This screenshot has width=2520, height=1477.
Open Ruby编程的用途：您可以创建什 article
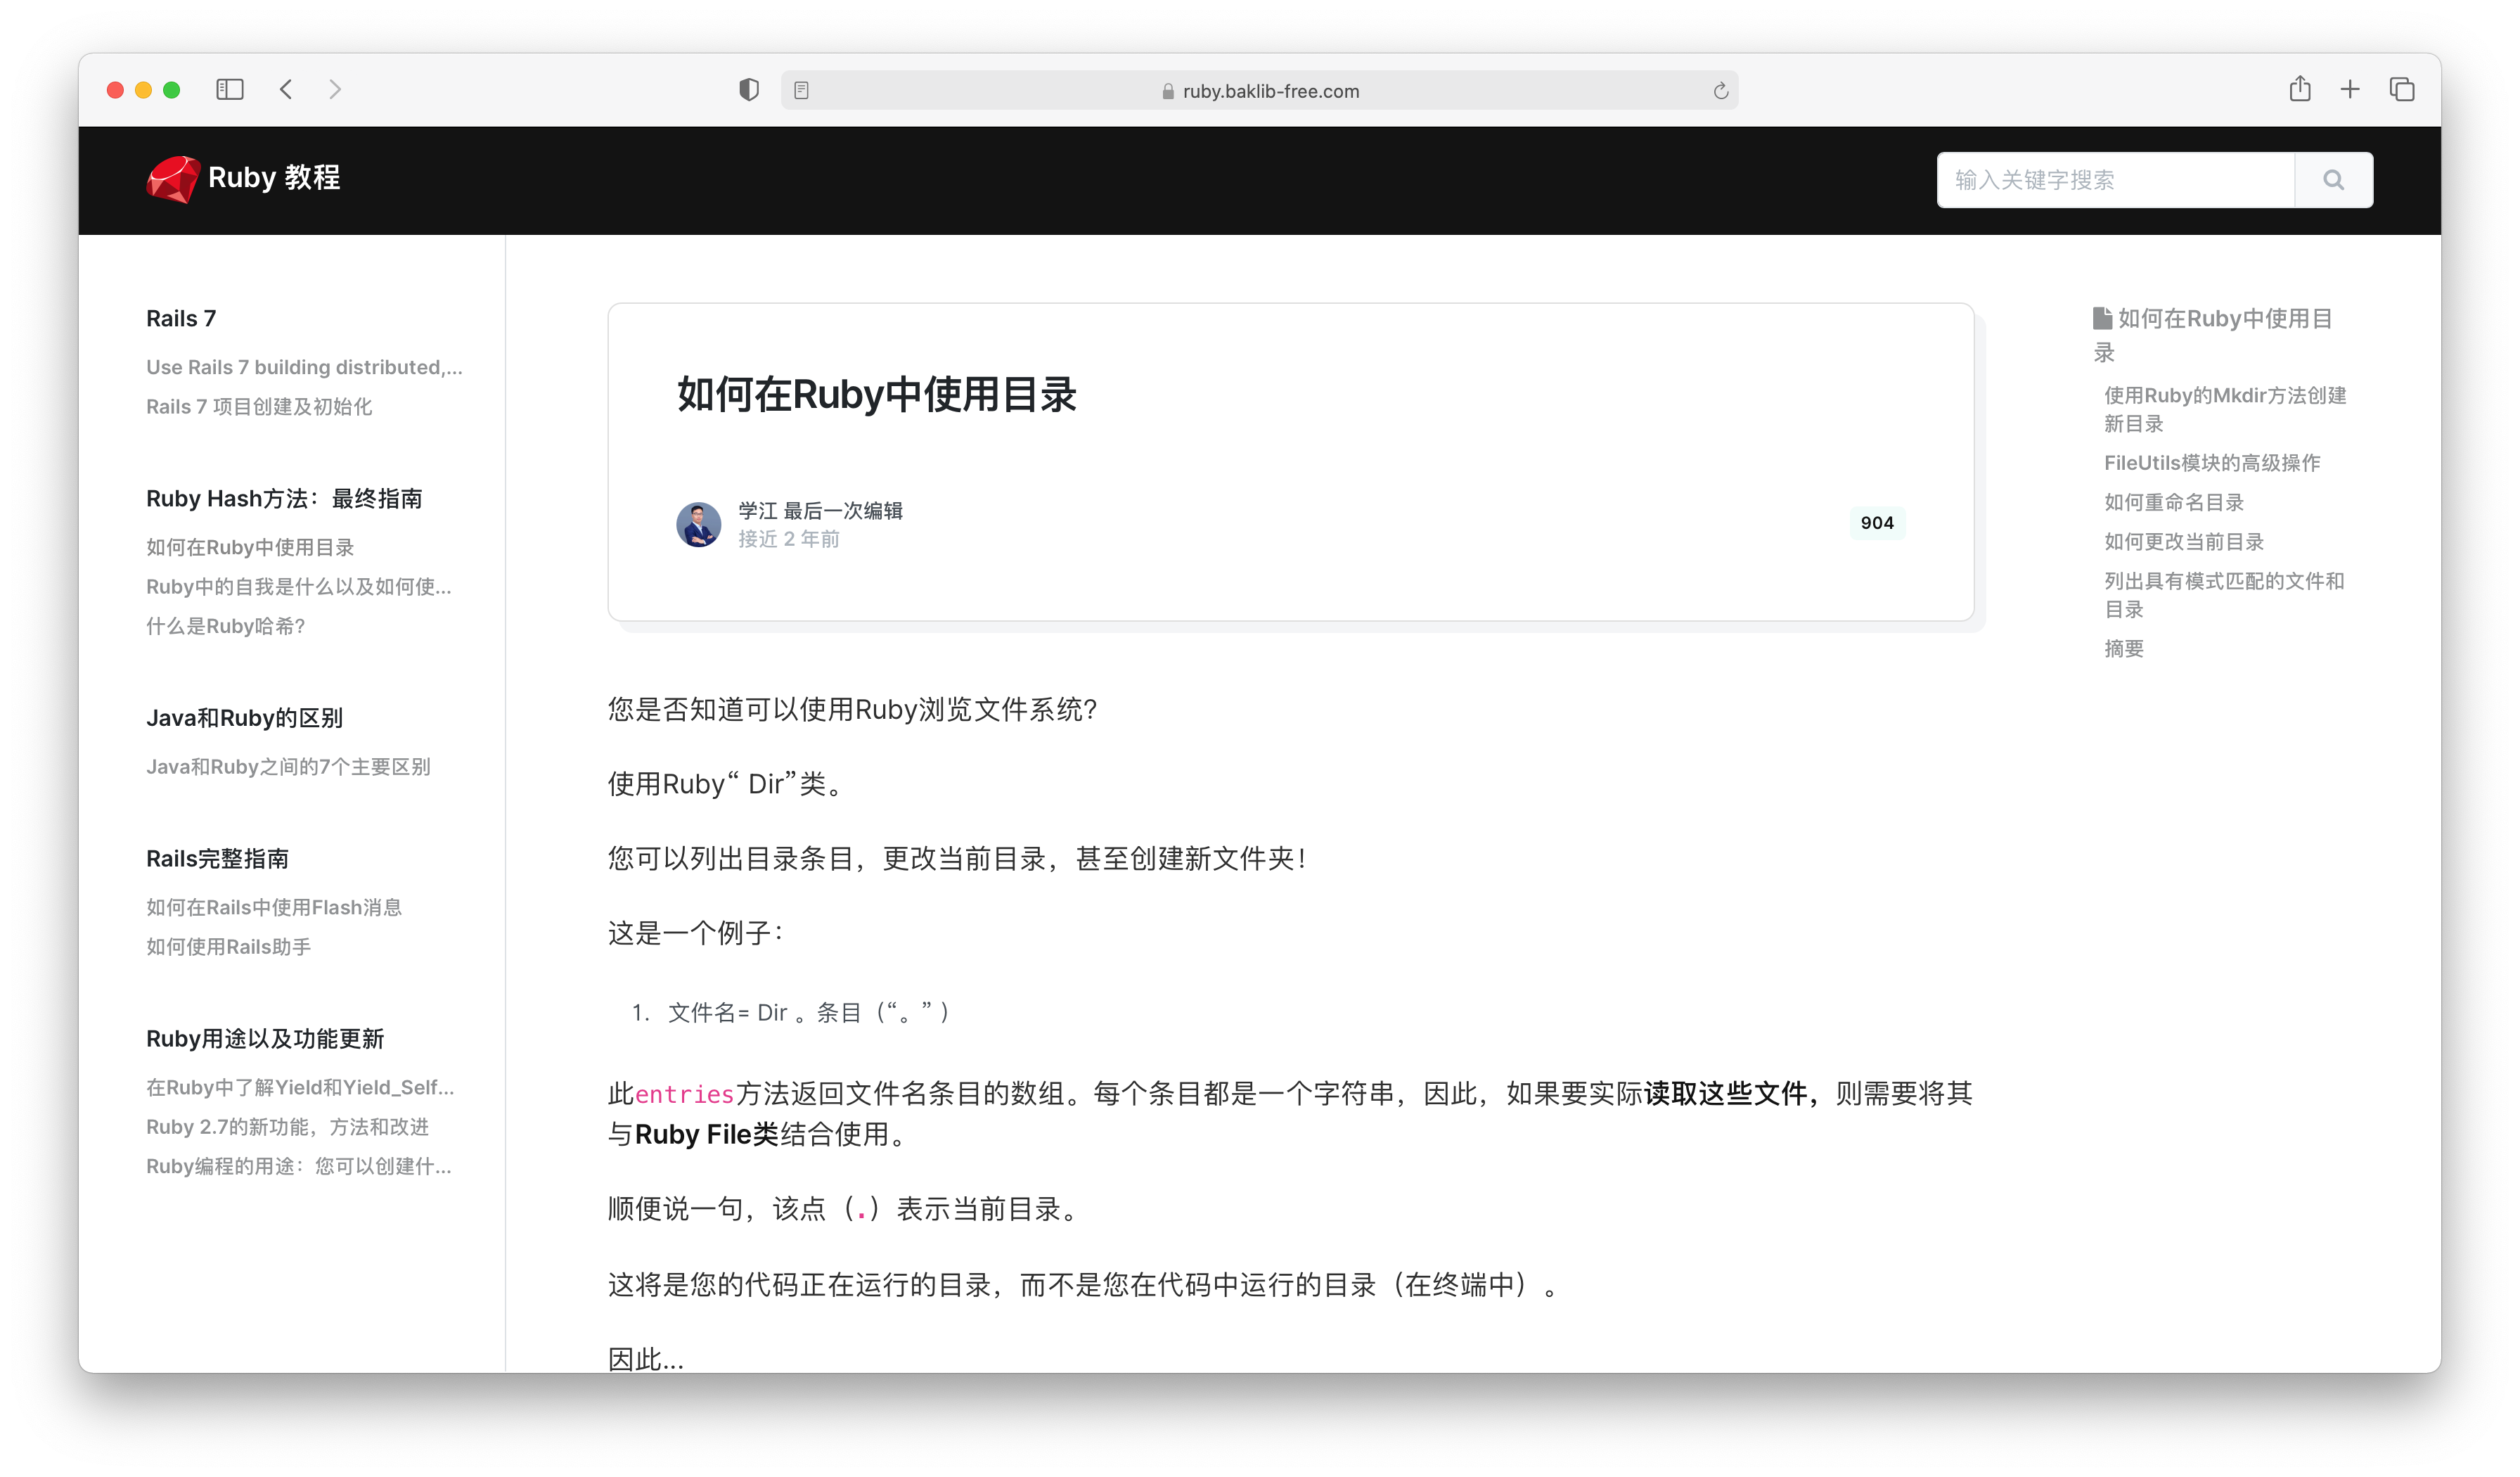tap(299, 1166)
